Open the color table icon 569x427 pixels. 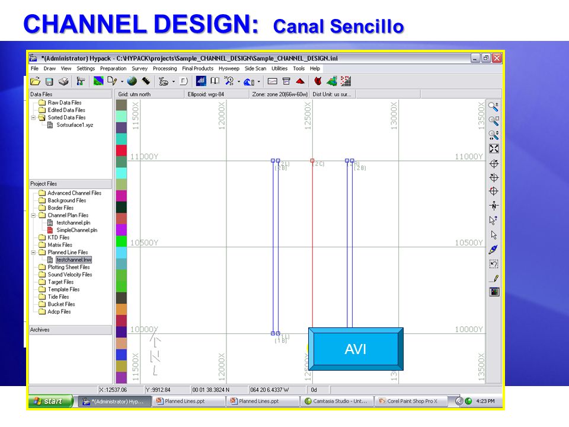pos(494,292)
